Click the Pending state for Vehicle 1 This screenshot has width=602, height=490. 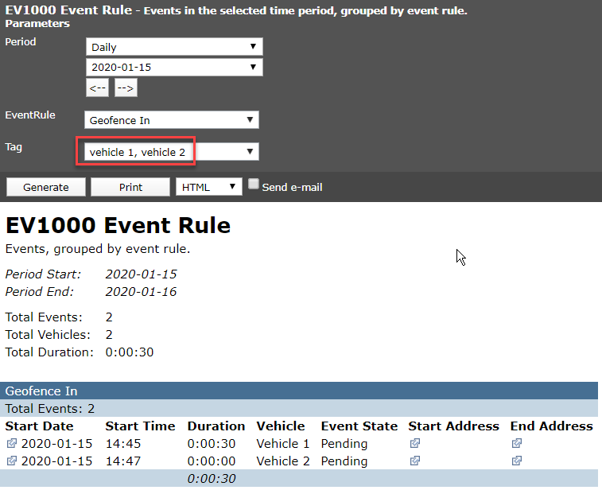coord(344,444)
